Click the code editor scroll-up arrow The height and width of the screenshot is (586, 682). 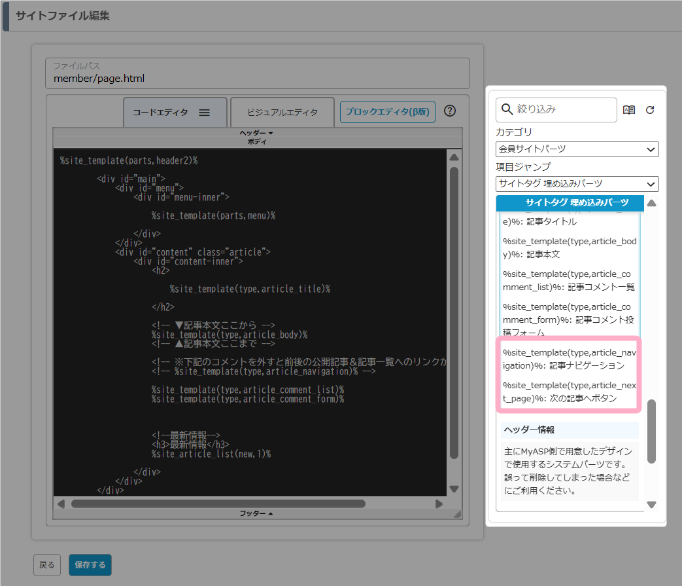[454, 157]
